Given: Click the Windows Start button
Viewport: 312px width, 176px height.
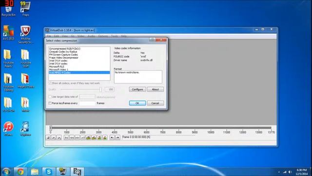Looking at the screenshot, I should [x=6, y=172].
